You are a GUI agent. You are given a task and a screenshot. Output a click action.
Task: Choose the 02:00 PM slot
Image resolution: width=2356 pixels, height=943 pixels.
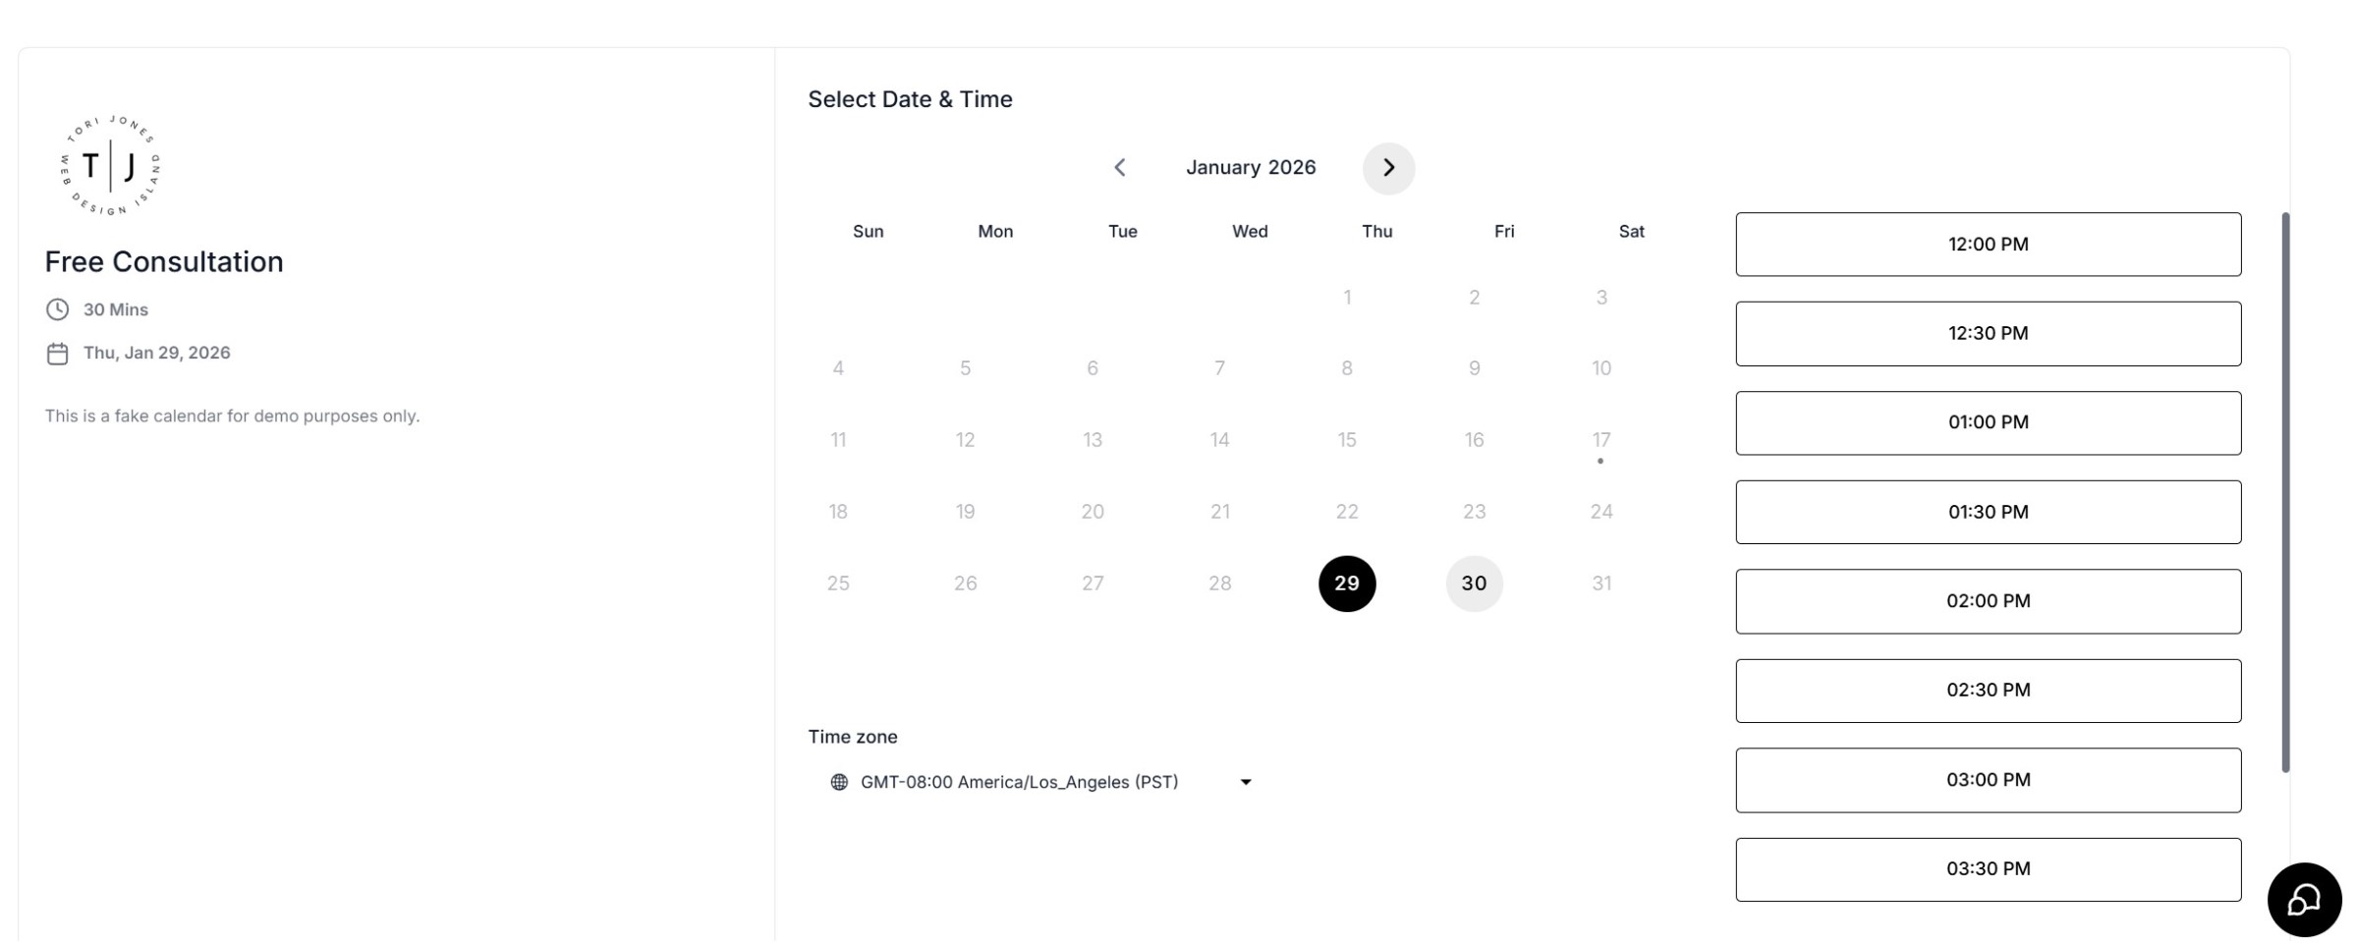[1988, 601]
